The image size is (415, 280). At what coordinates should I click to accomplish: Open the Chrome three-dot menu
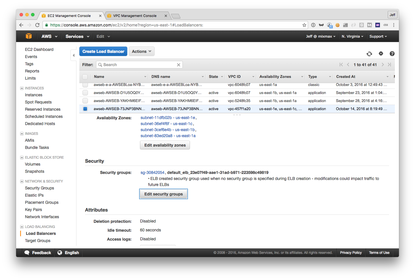pos(394,25)
